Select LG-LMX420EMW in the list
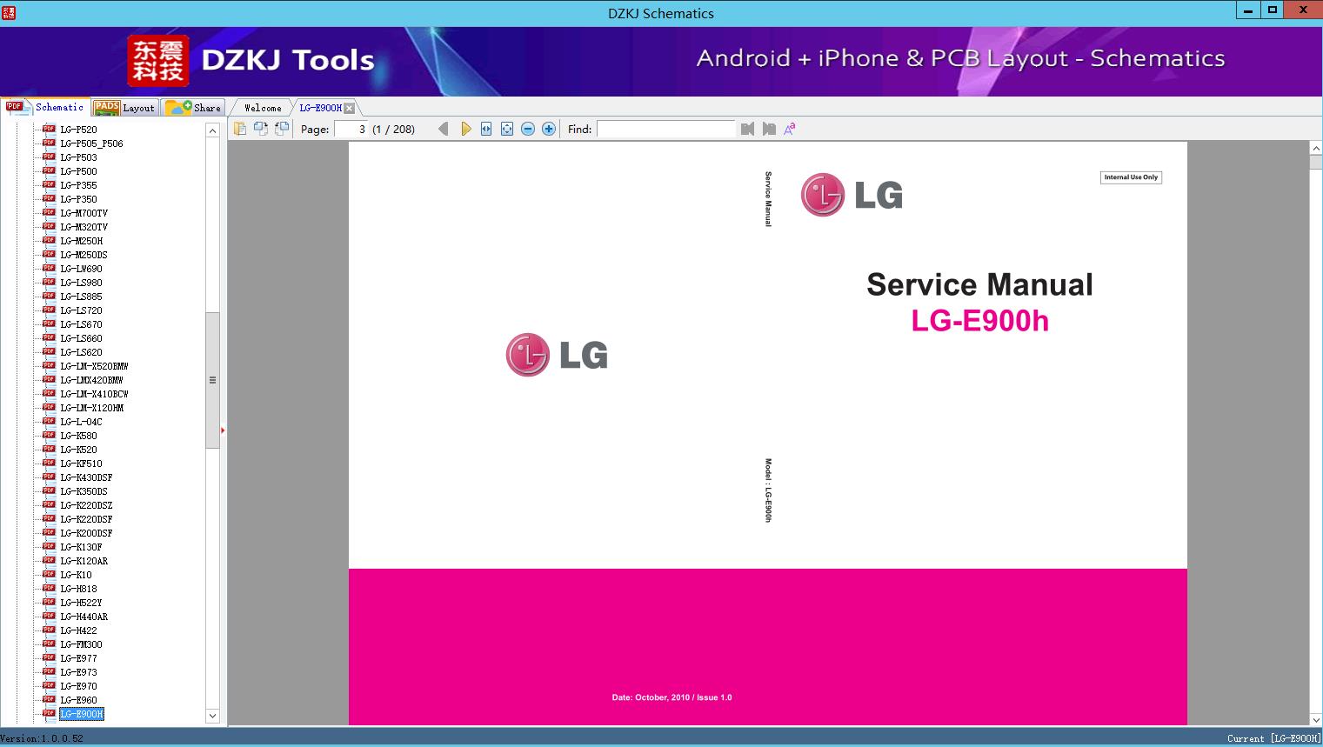Screen dimensions: 1323x747 [x=91, y=380]
